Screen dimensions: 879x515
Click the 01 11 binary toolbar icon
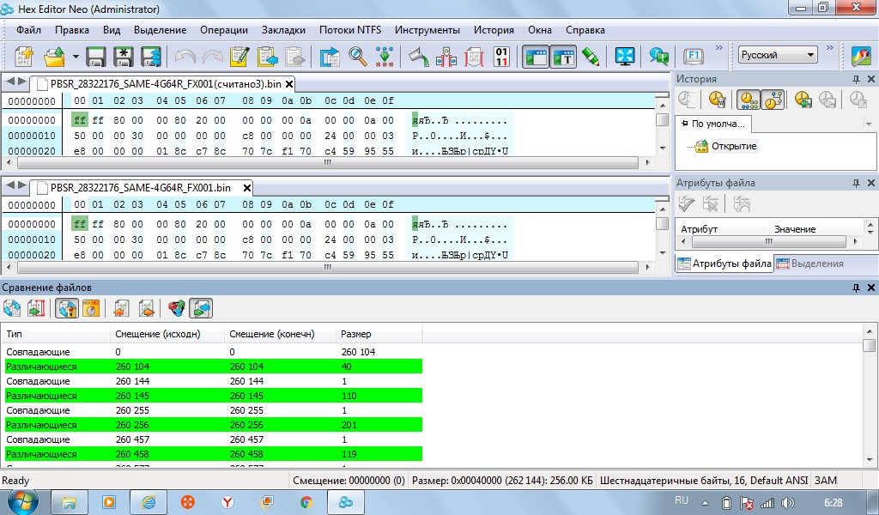tap(501, 57)
